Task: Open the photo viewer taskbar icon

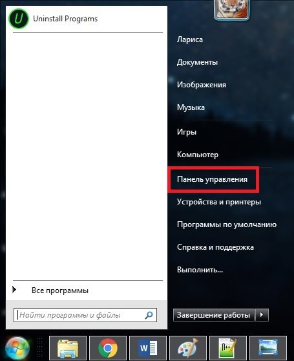Action: pyautogui.click(x=268, y=348)
